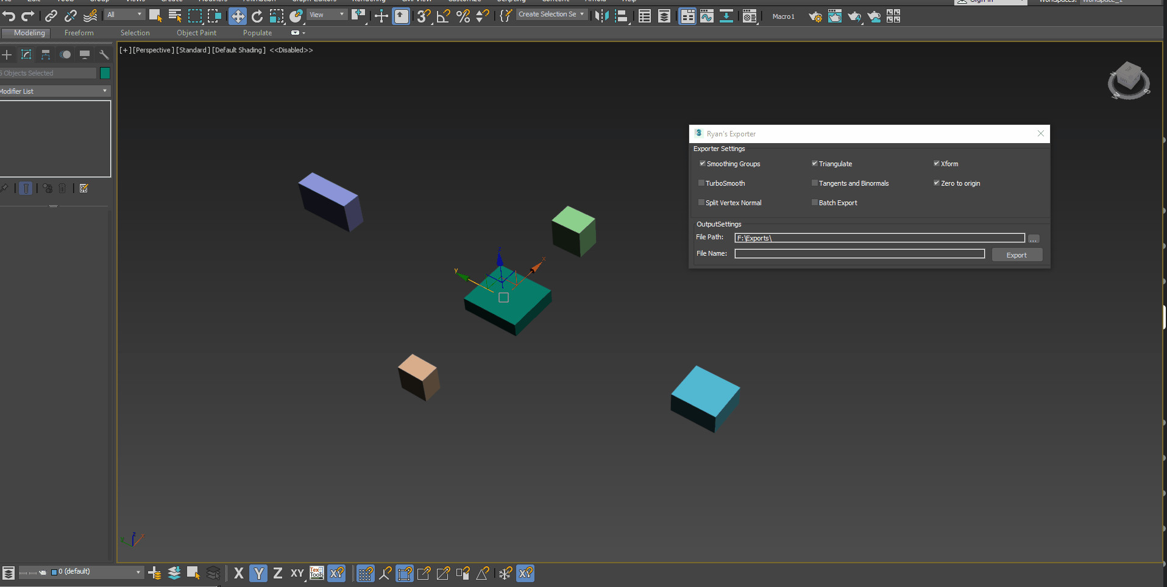Activate the Rotate tool
This screenshot has height=587, width=1167.
257,16
